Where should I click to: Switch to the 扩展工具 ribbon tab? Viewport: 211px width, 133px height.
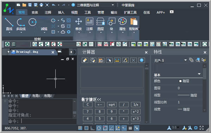pos(130,13)
